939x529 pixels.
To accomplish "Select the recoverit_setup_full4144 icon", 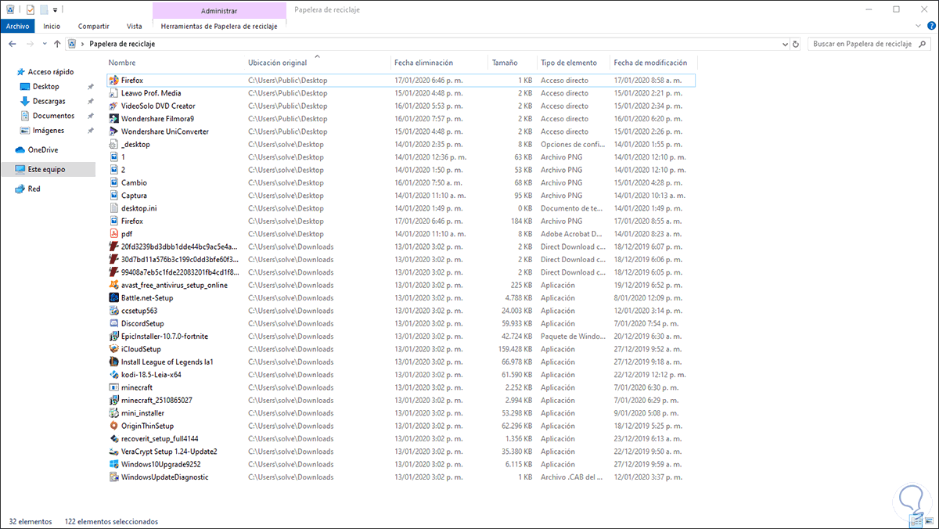I will (x=113, y=438).
